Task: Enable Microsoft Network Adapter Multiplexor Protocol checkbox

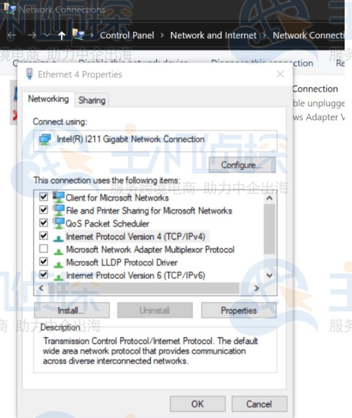Action: 44,249
